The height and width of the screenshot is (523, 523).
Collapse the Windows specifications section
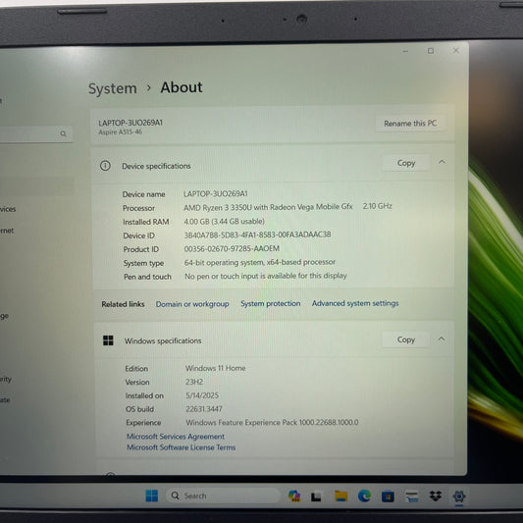(442, 339)
